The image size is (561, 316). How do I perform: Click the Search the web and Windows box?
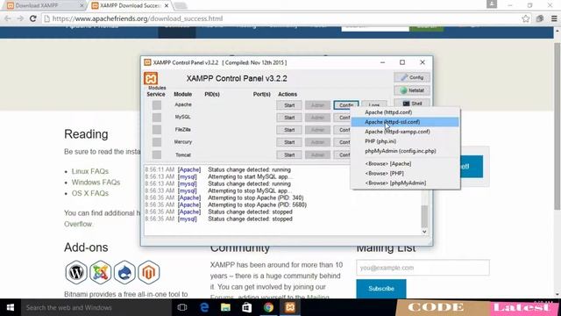click(96, 307)
